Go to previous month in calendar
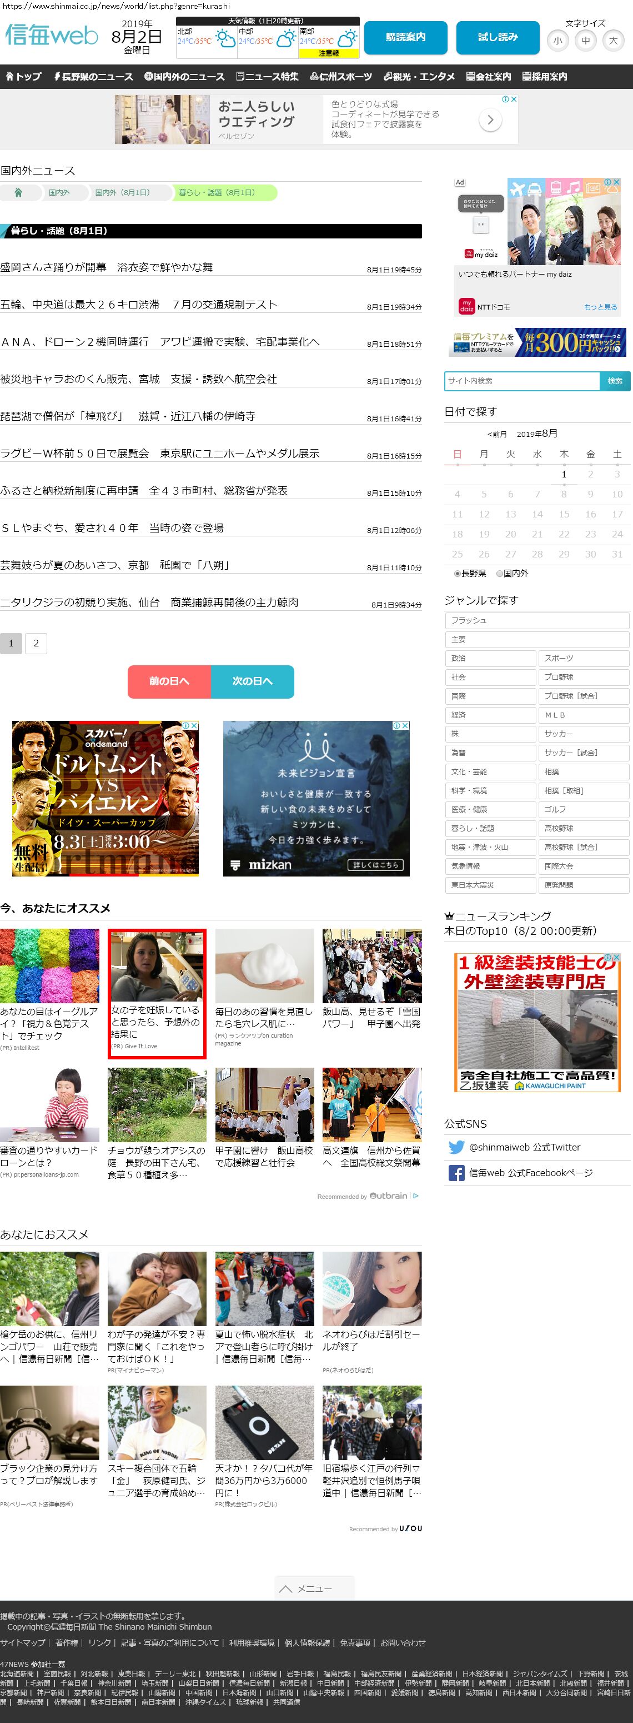 pyautogui.click(x=496, y=434)
